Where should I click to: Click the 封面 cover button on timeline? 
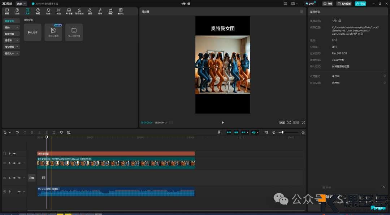click(x=32, y=178)
